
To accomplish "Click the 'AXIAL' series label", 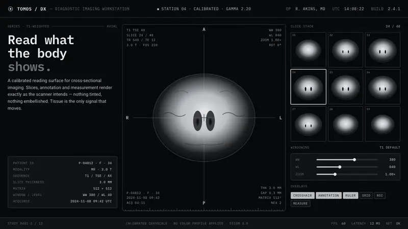I will (112, 26).
